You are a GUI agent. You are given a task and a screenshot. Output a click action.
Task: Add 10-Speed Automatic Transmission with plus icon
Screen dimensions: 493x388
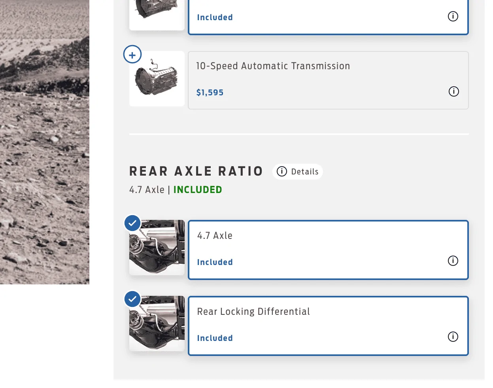point(132,55)
